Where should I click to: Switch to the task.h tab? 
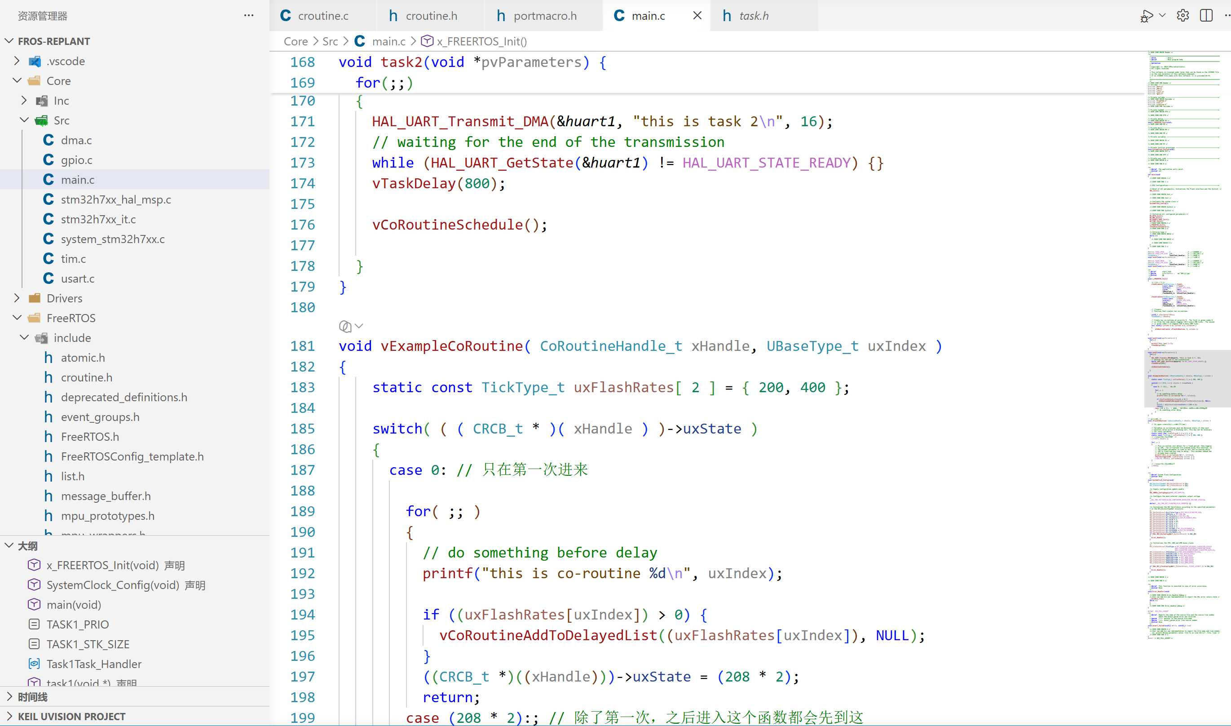(x=763, y=16)
